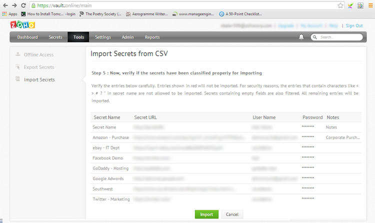
Task: Go back with the browser back arrow
Action: (x=5, y=5)
